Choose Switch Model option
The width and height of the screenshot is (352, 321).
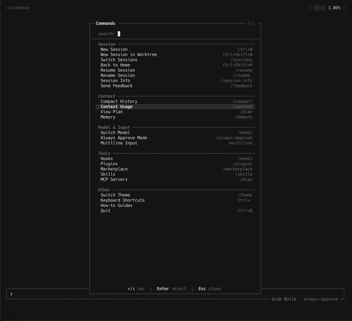click(x=175, y=133)
